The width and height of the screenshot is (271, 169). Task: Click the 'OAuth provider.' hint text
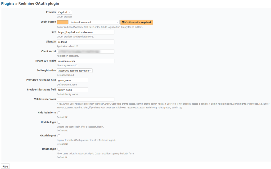(x=65, y=17)
